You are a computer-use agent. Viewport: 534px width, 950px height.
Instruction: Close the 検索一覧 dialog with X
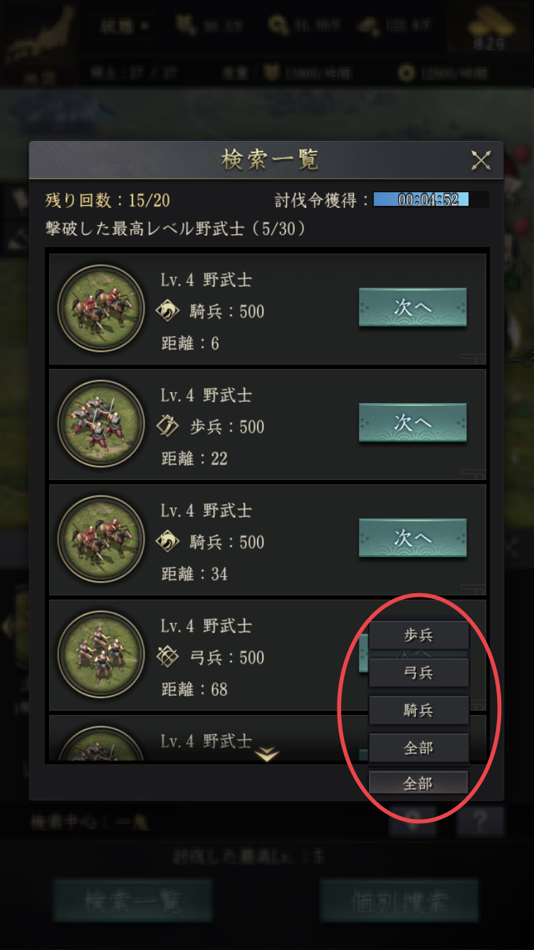pyautogui.click(x=481, y=161)
